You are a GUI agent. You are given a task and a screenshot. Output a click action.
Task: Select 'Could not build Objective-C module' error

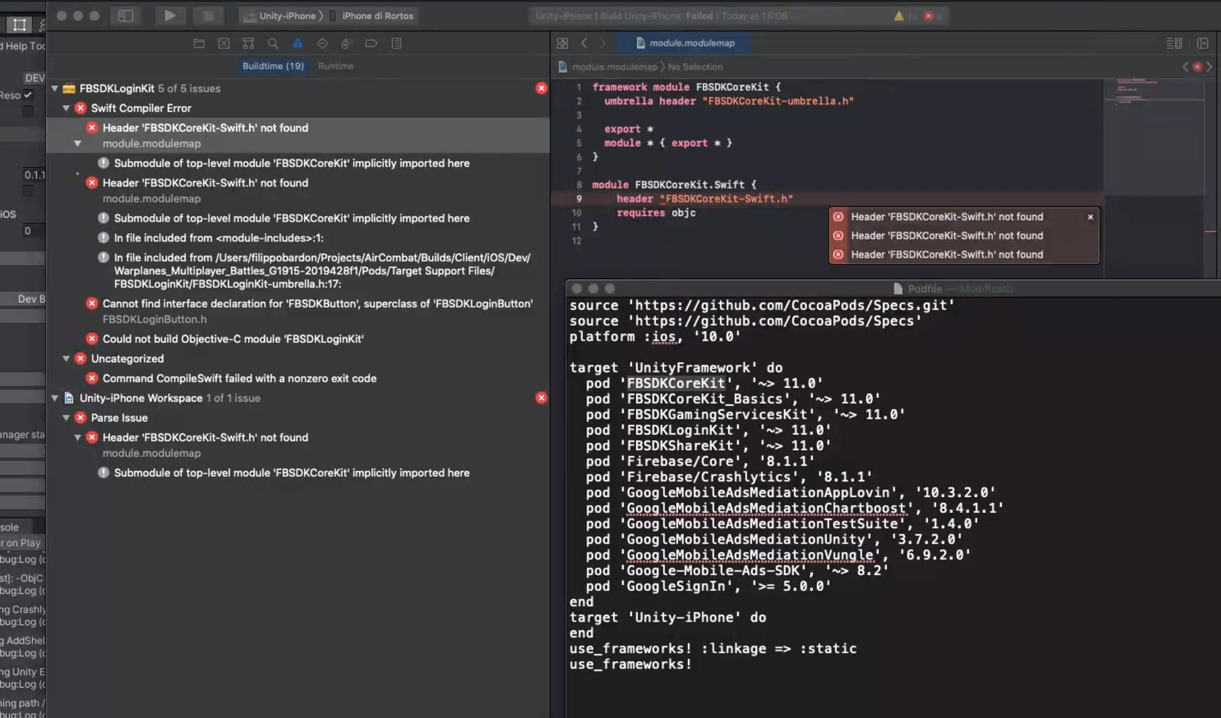[232, 339]
